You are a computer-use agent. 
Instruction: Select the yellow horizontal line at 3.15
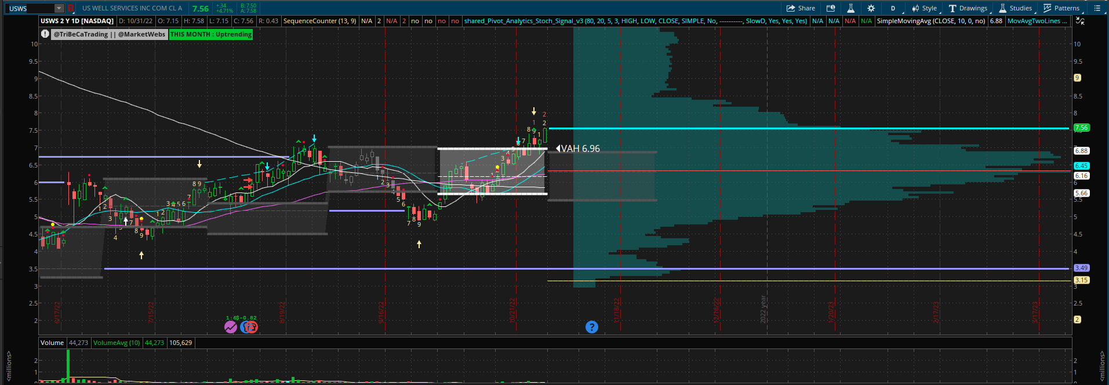tap(809, 281)
